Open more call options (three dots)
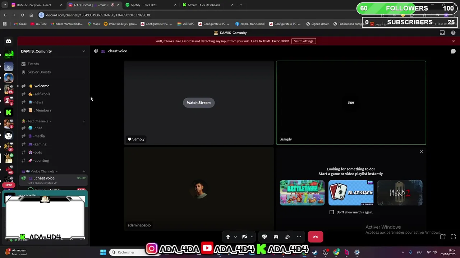Screen dimensions: 460x258 coord(299,237)
